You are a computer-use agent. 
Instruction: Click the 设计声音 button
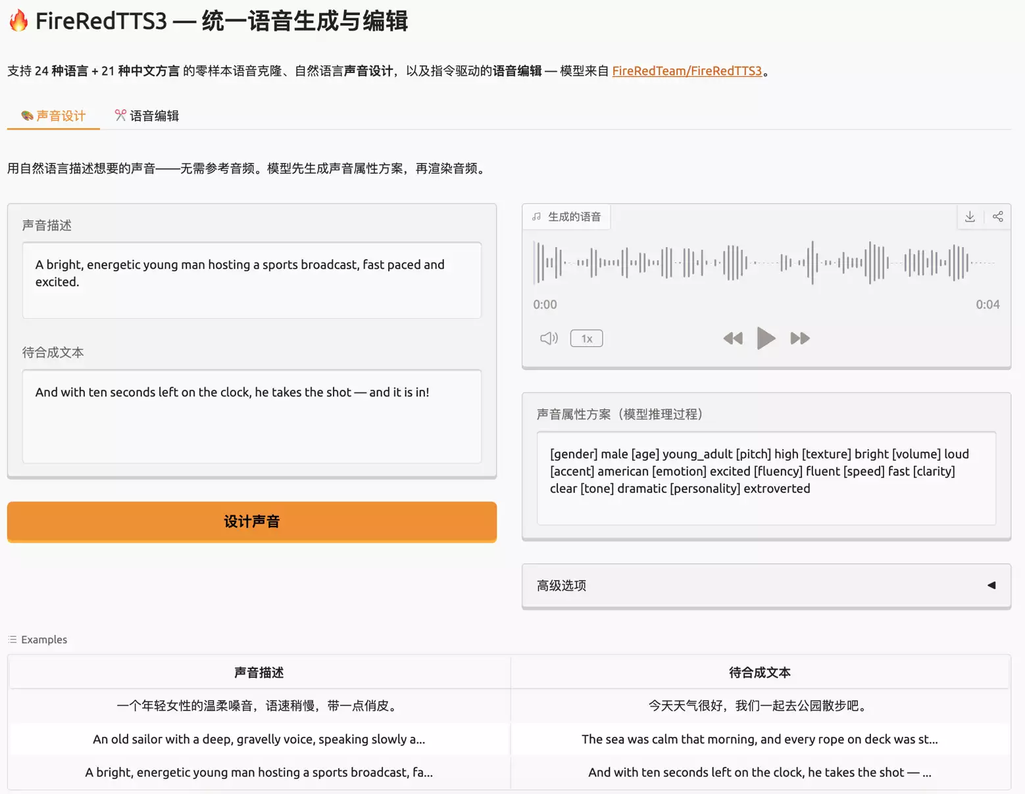tap(252, 522)
